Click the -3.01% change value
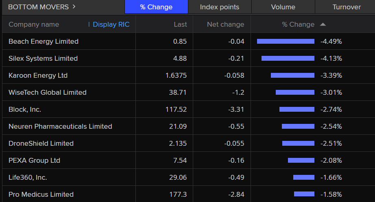 331,92
